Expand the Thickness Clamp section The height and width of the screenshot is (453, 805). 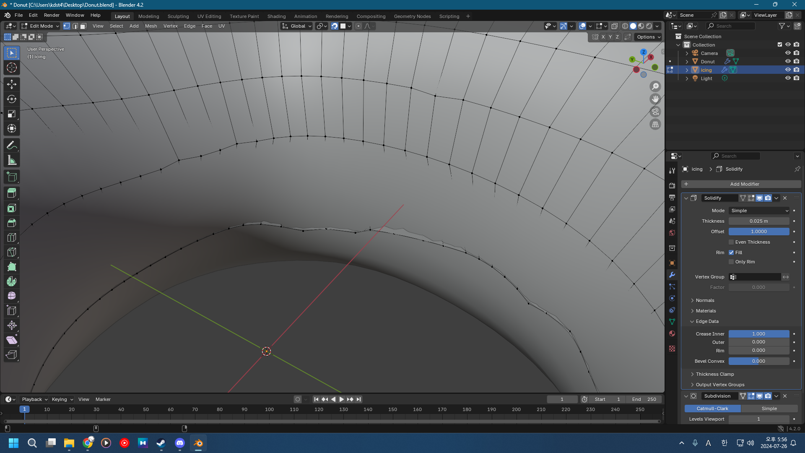point(714,374)
